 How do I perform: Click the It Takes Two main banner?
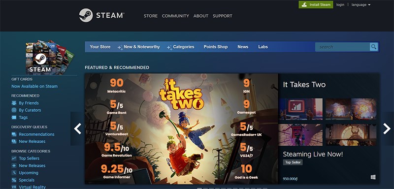coord(181,129)
